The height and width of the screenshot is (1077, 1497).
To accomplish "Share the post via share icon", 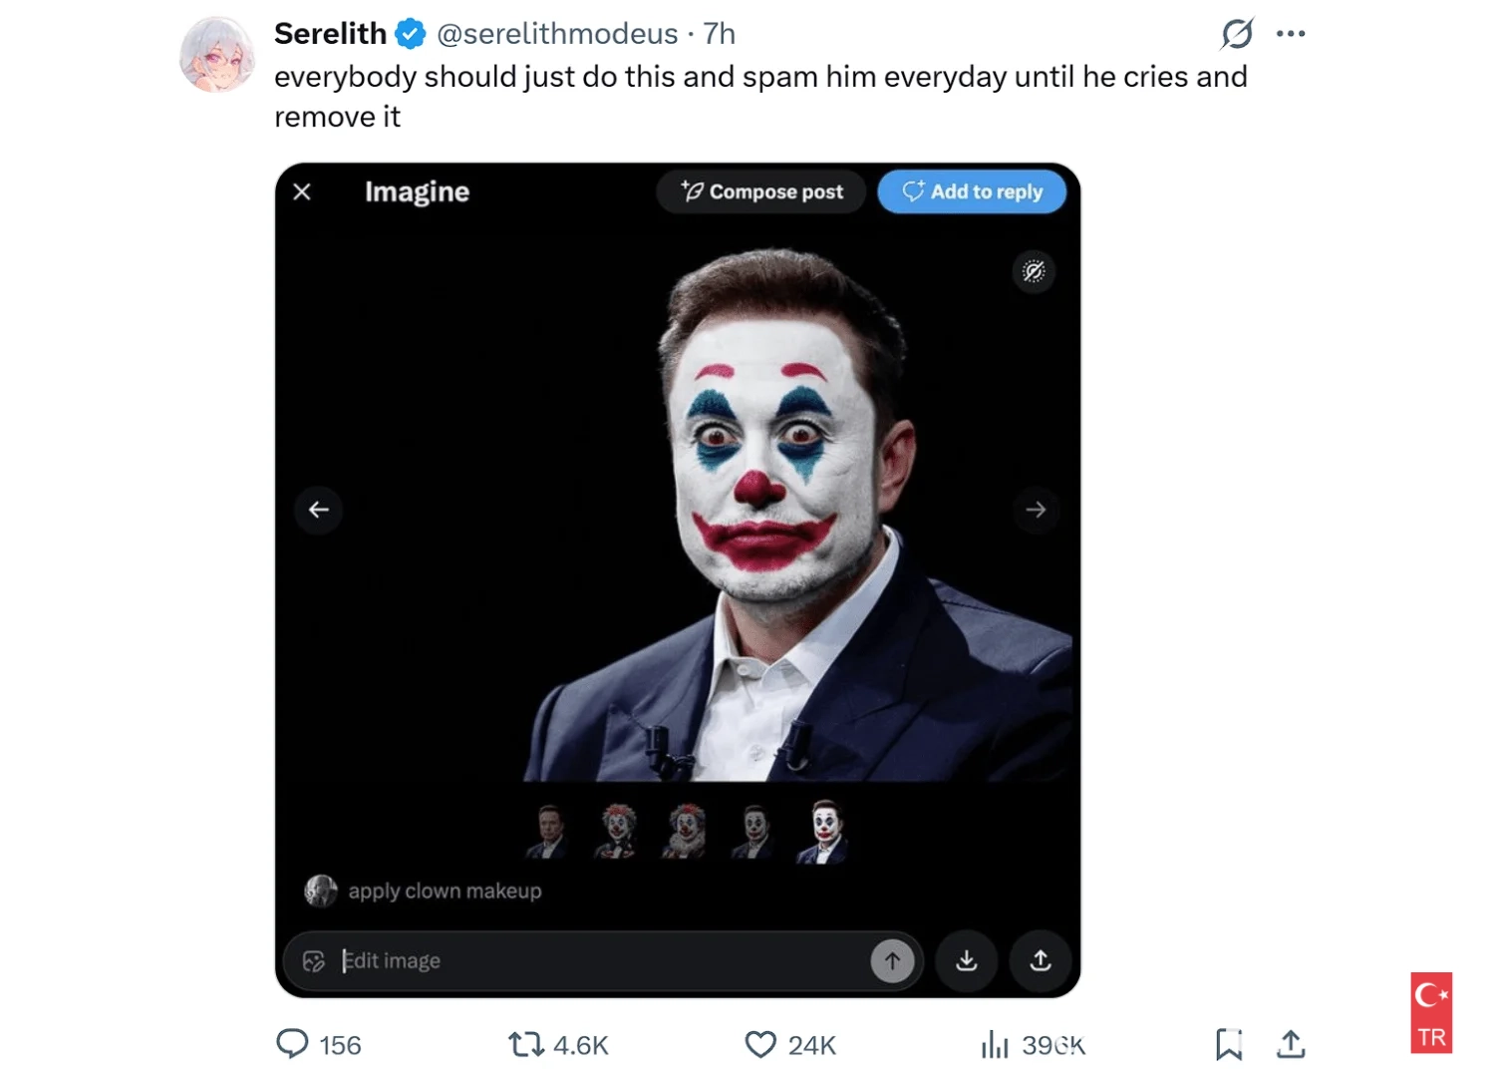I will tap(1291, 1044).
